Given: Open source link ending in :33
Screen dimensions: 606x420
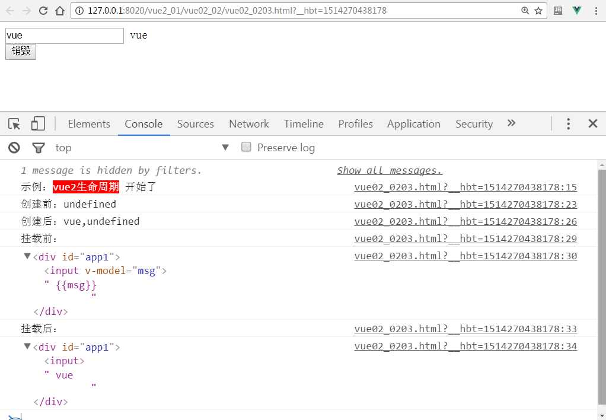Looking at the screenshot, I should (x=465, y=329).
